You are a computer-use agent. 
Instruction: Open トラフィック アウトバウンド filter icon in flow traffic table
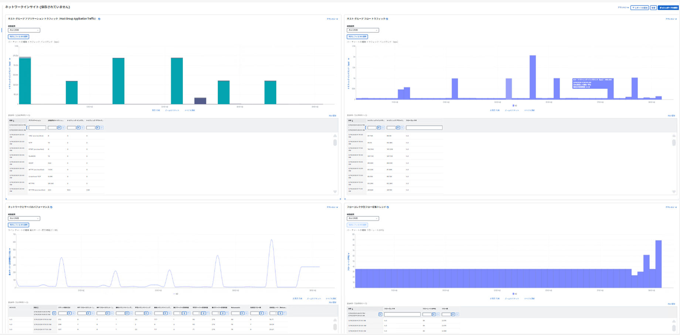398,128
